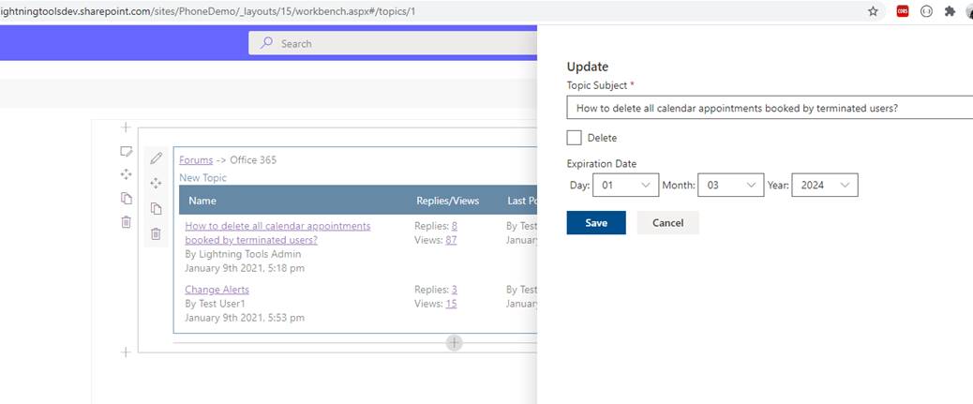Click the Forums breadcrumb link

click(196, 160)
